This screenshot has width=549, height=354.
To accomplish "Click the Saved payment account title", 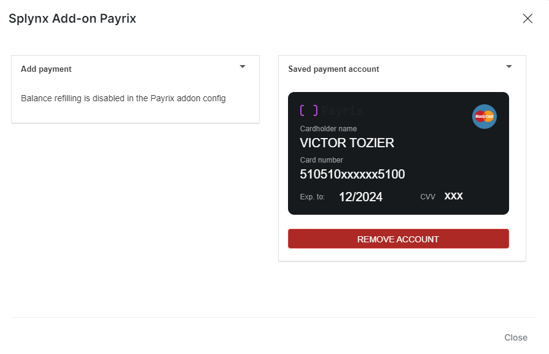I will coord(333,69).
